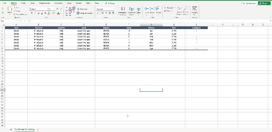Expand the AutoSum dropdown arrow
This screenshot has height=132, width=272.
(x=175, y=7)
